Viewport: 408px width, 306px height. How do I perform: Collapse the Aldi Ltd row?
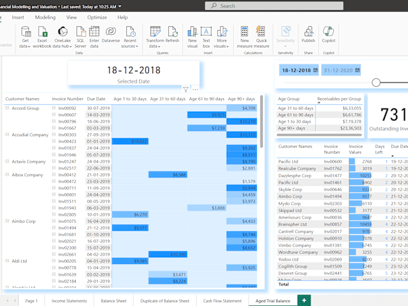pos(7,261)
